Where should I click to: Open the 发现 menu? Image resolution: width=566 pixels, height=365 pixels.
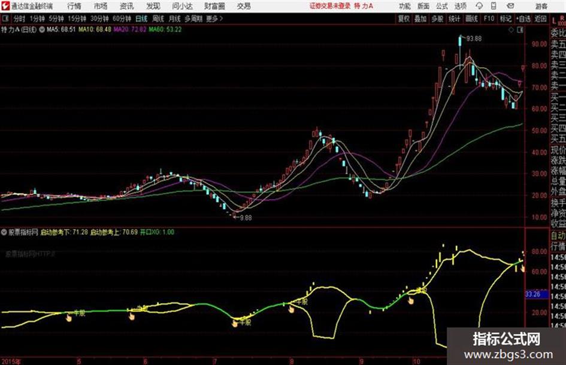tap(153, 6)
